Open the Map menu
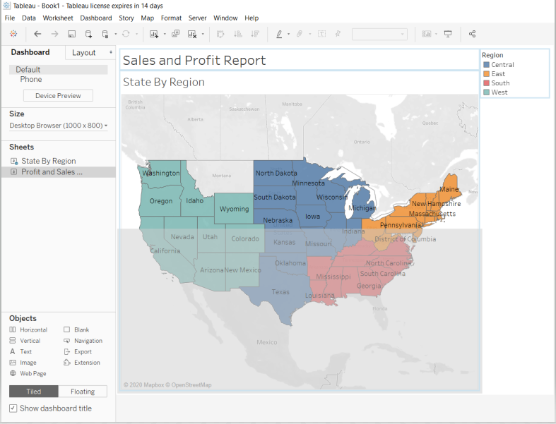This screenshot has width=556, height=424. coord(147,18)
